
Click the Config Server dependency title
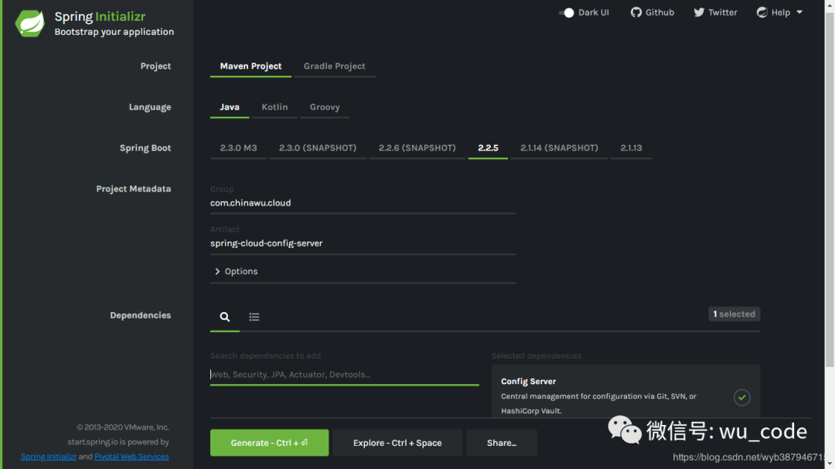(528, 382)
